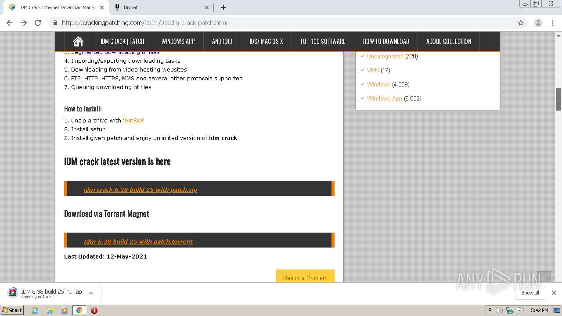Bookmark this page with the star icon
Screen dimensions: 562x316
521,23
